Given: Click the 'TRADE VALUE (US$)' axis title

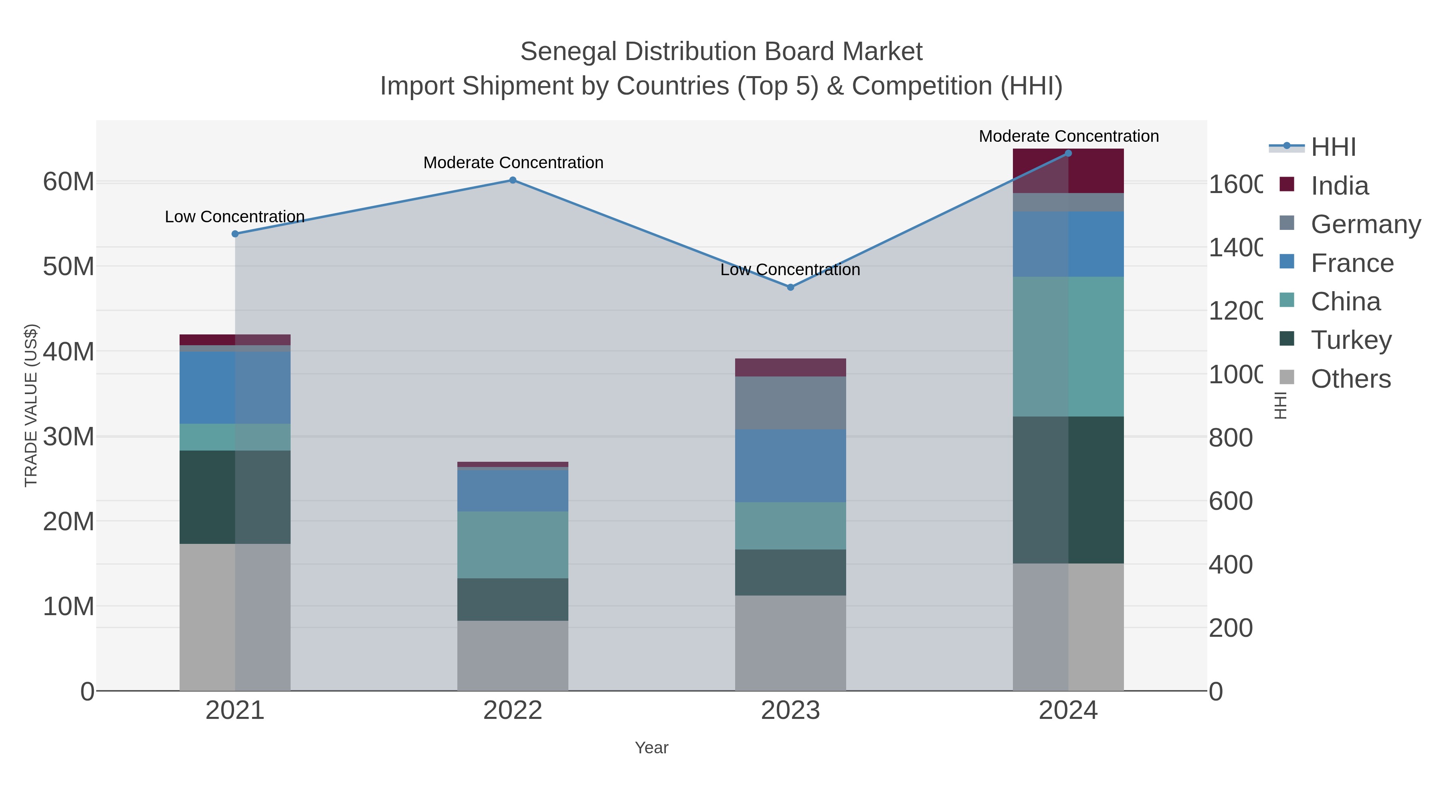Looking at the screenshot, I should tap(31, 405).
